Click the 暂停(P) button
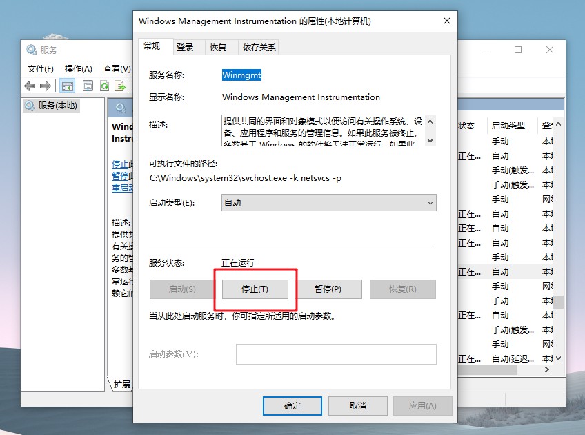585x435 pixels. 328,289
